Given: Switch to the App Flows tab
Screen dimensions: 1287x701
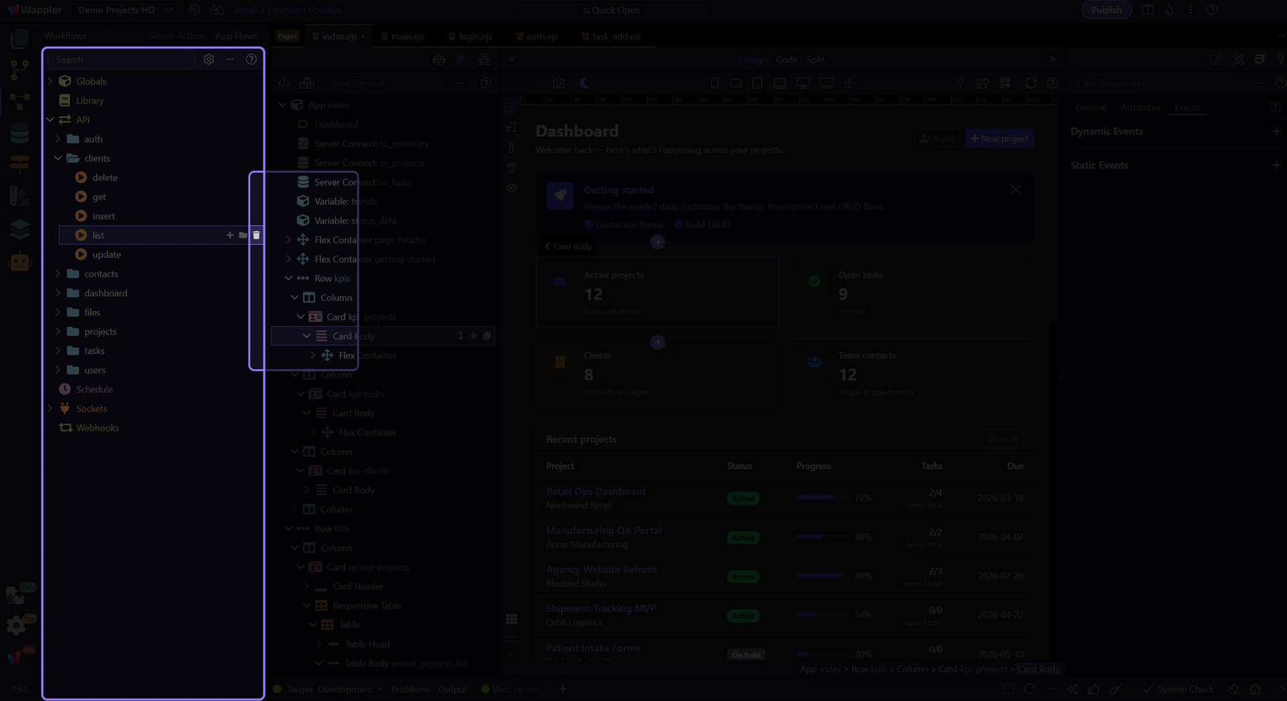Looking at the screenshot, I should (x=236, y=36).
